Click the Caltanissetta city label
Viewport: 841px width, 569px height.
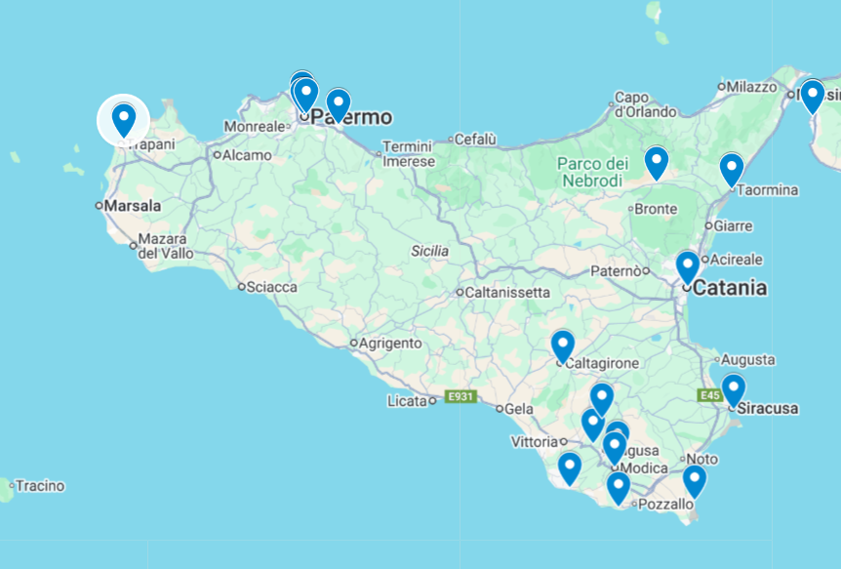tap(507, 292)
